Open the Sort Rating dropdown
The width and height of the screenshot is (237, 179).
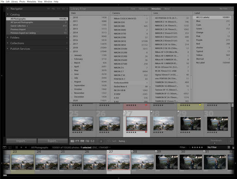click(123, 141)
